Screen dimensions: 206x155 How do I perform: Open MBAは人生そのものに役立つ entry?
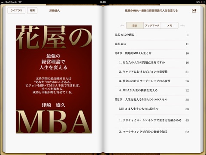(x=152, y=109)
